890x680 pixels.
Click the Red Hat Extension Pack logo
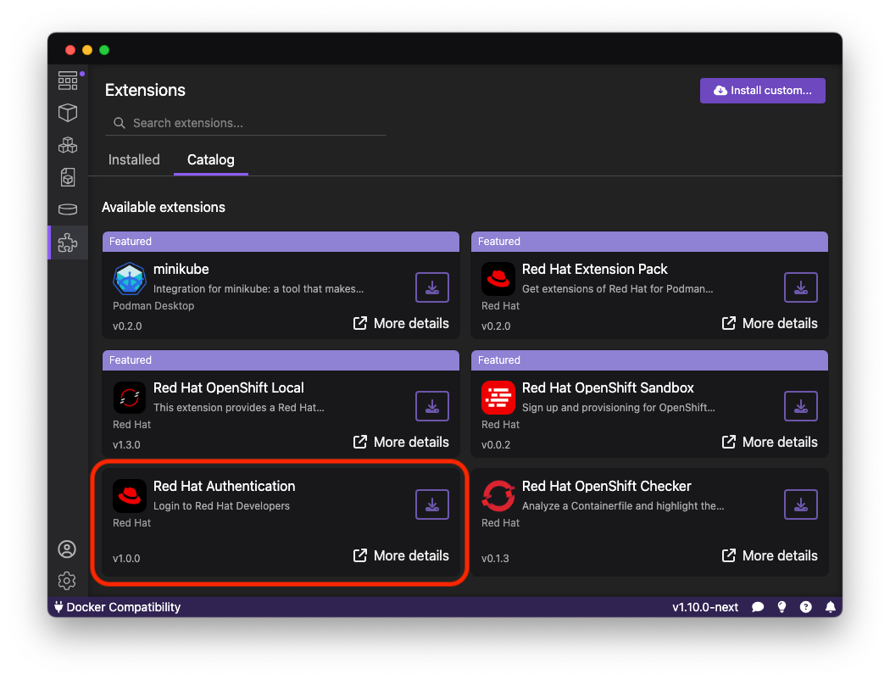(x=498, y=279)
